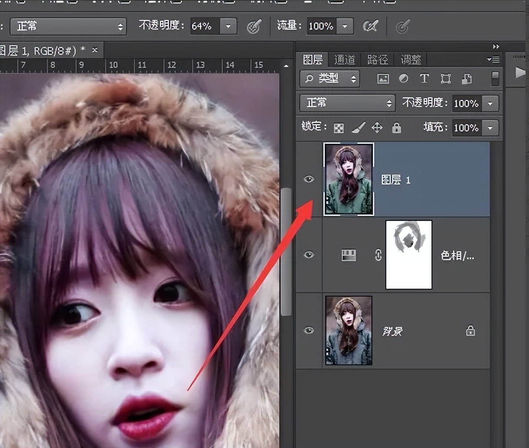Open the layer blend mode 正常 dropdown
Screen dimensions: 529x448
pos(347,103)
